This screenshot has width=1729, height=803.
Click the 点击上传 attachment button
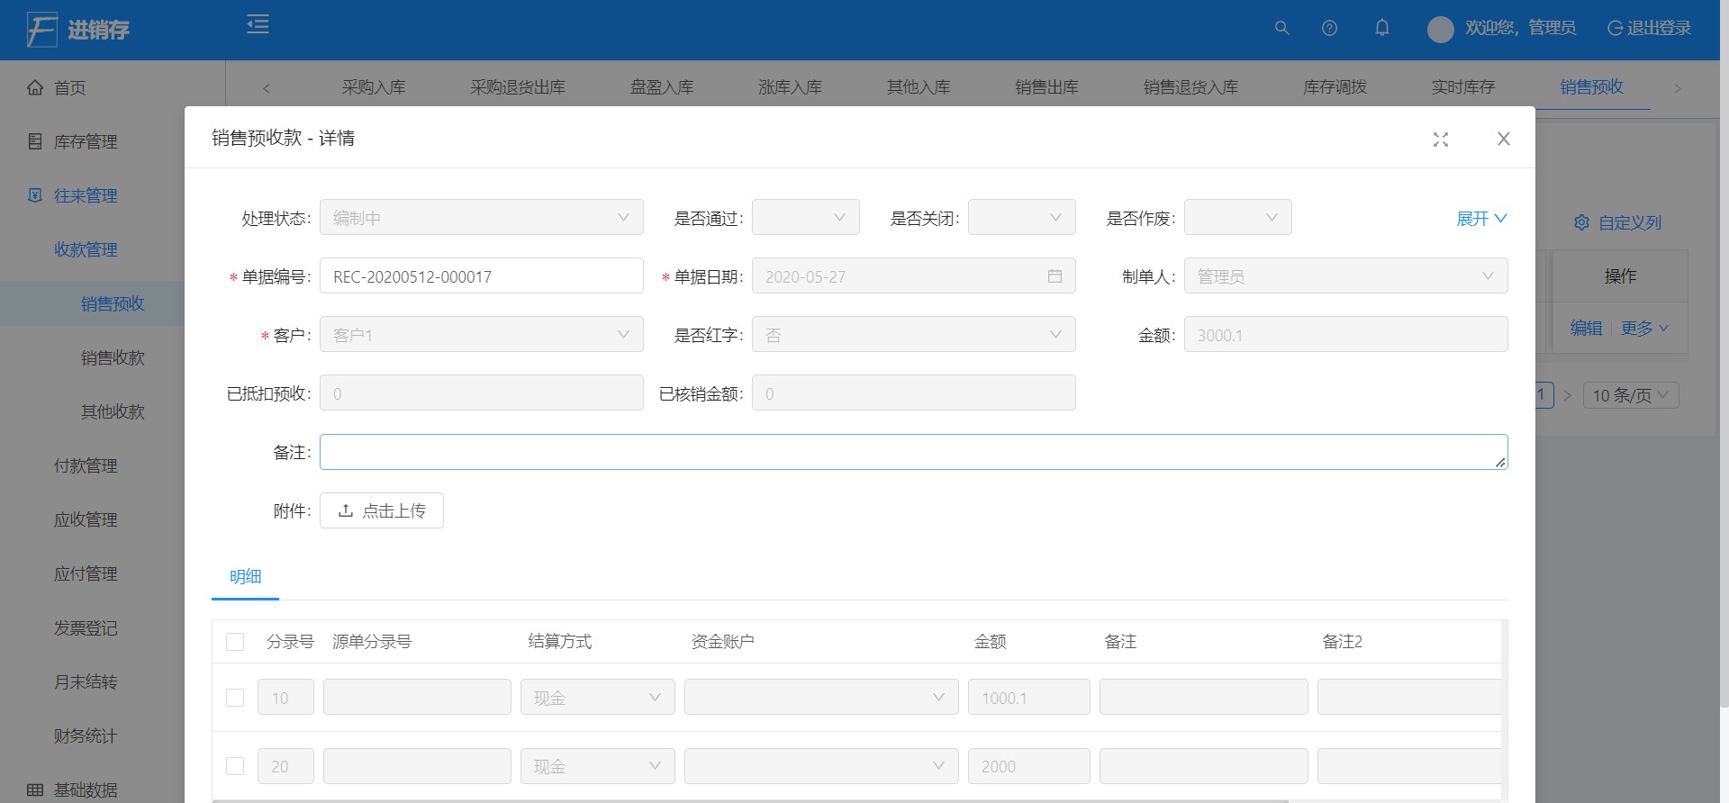[x=381, y=510]
